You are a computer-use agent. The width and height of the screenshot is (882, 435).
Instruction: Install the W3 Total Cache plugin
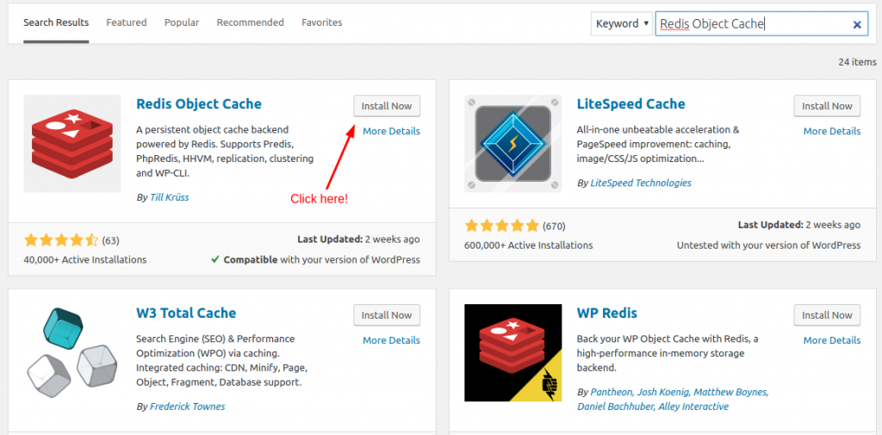click(x=387, y=315)
